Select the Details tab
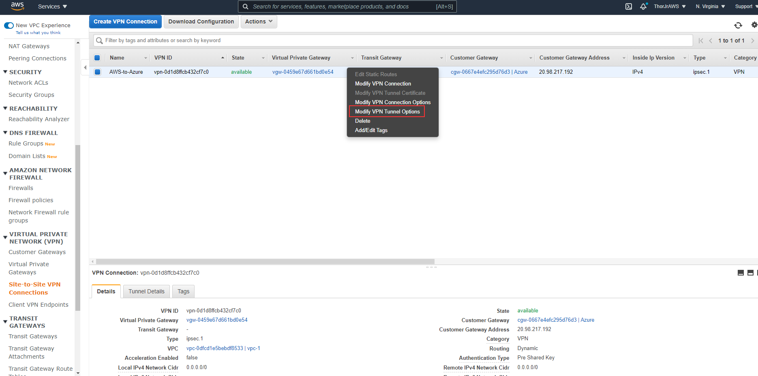Image resolution: width=758 pixels, height=376 pixels. click(x=106, y=291)
